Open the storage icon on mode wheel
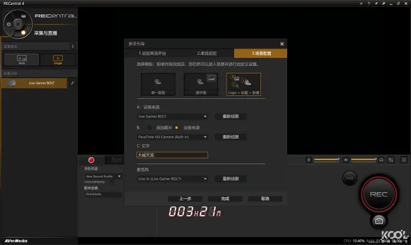411x245 pixels. [24, 16]
